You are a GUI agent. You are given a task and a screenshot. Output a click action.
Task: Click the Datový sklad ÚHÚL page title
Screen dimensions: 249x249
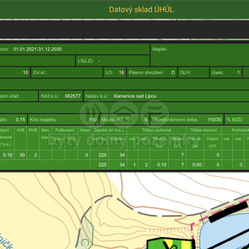(141, 9)
